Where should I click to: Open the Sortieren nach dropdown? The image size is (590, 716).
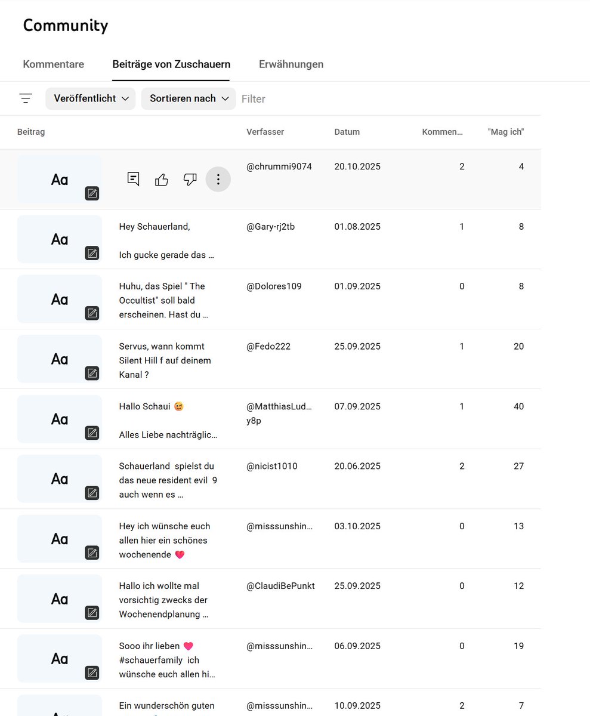coord(189,98)
